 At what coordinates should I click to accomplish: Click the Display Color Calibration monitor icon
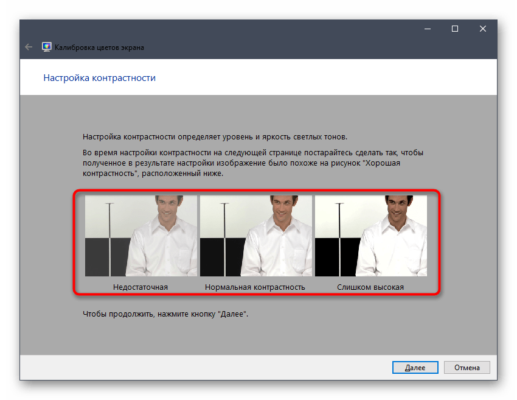[46, 47]
